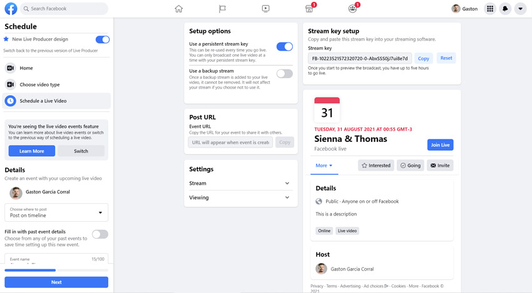
Task: Open the Pages flag icon
Action: click(222, 9)
